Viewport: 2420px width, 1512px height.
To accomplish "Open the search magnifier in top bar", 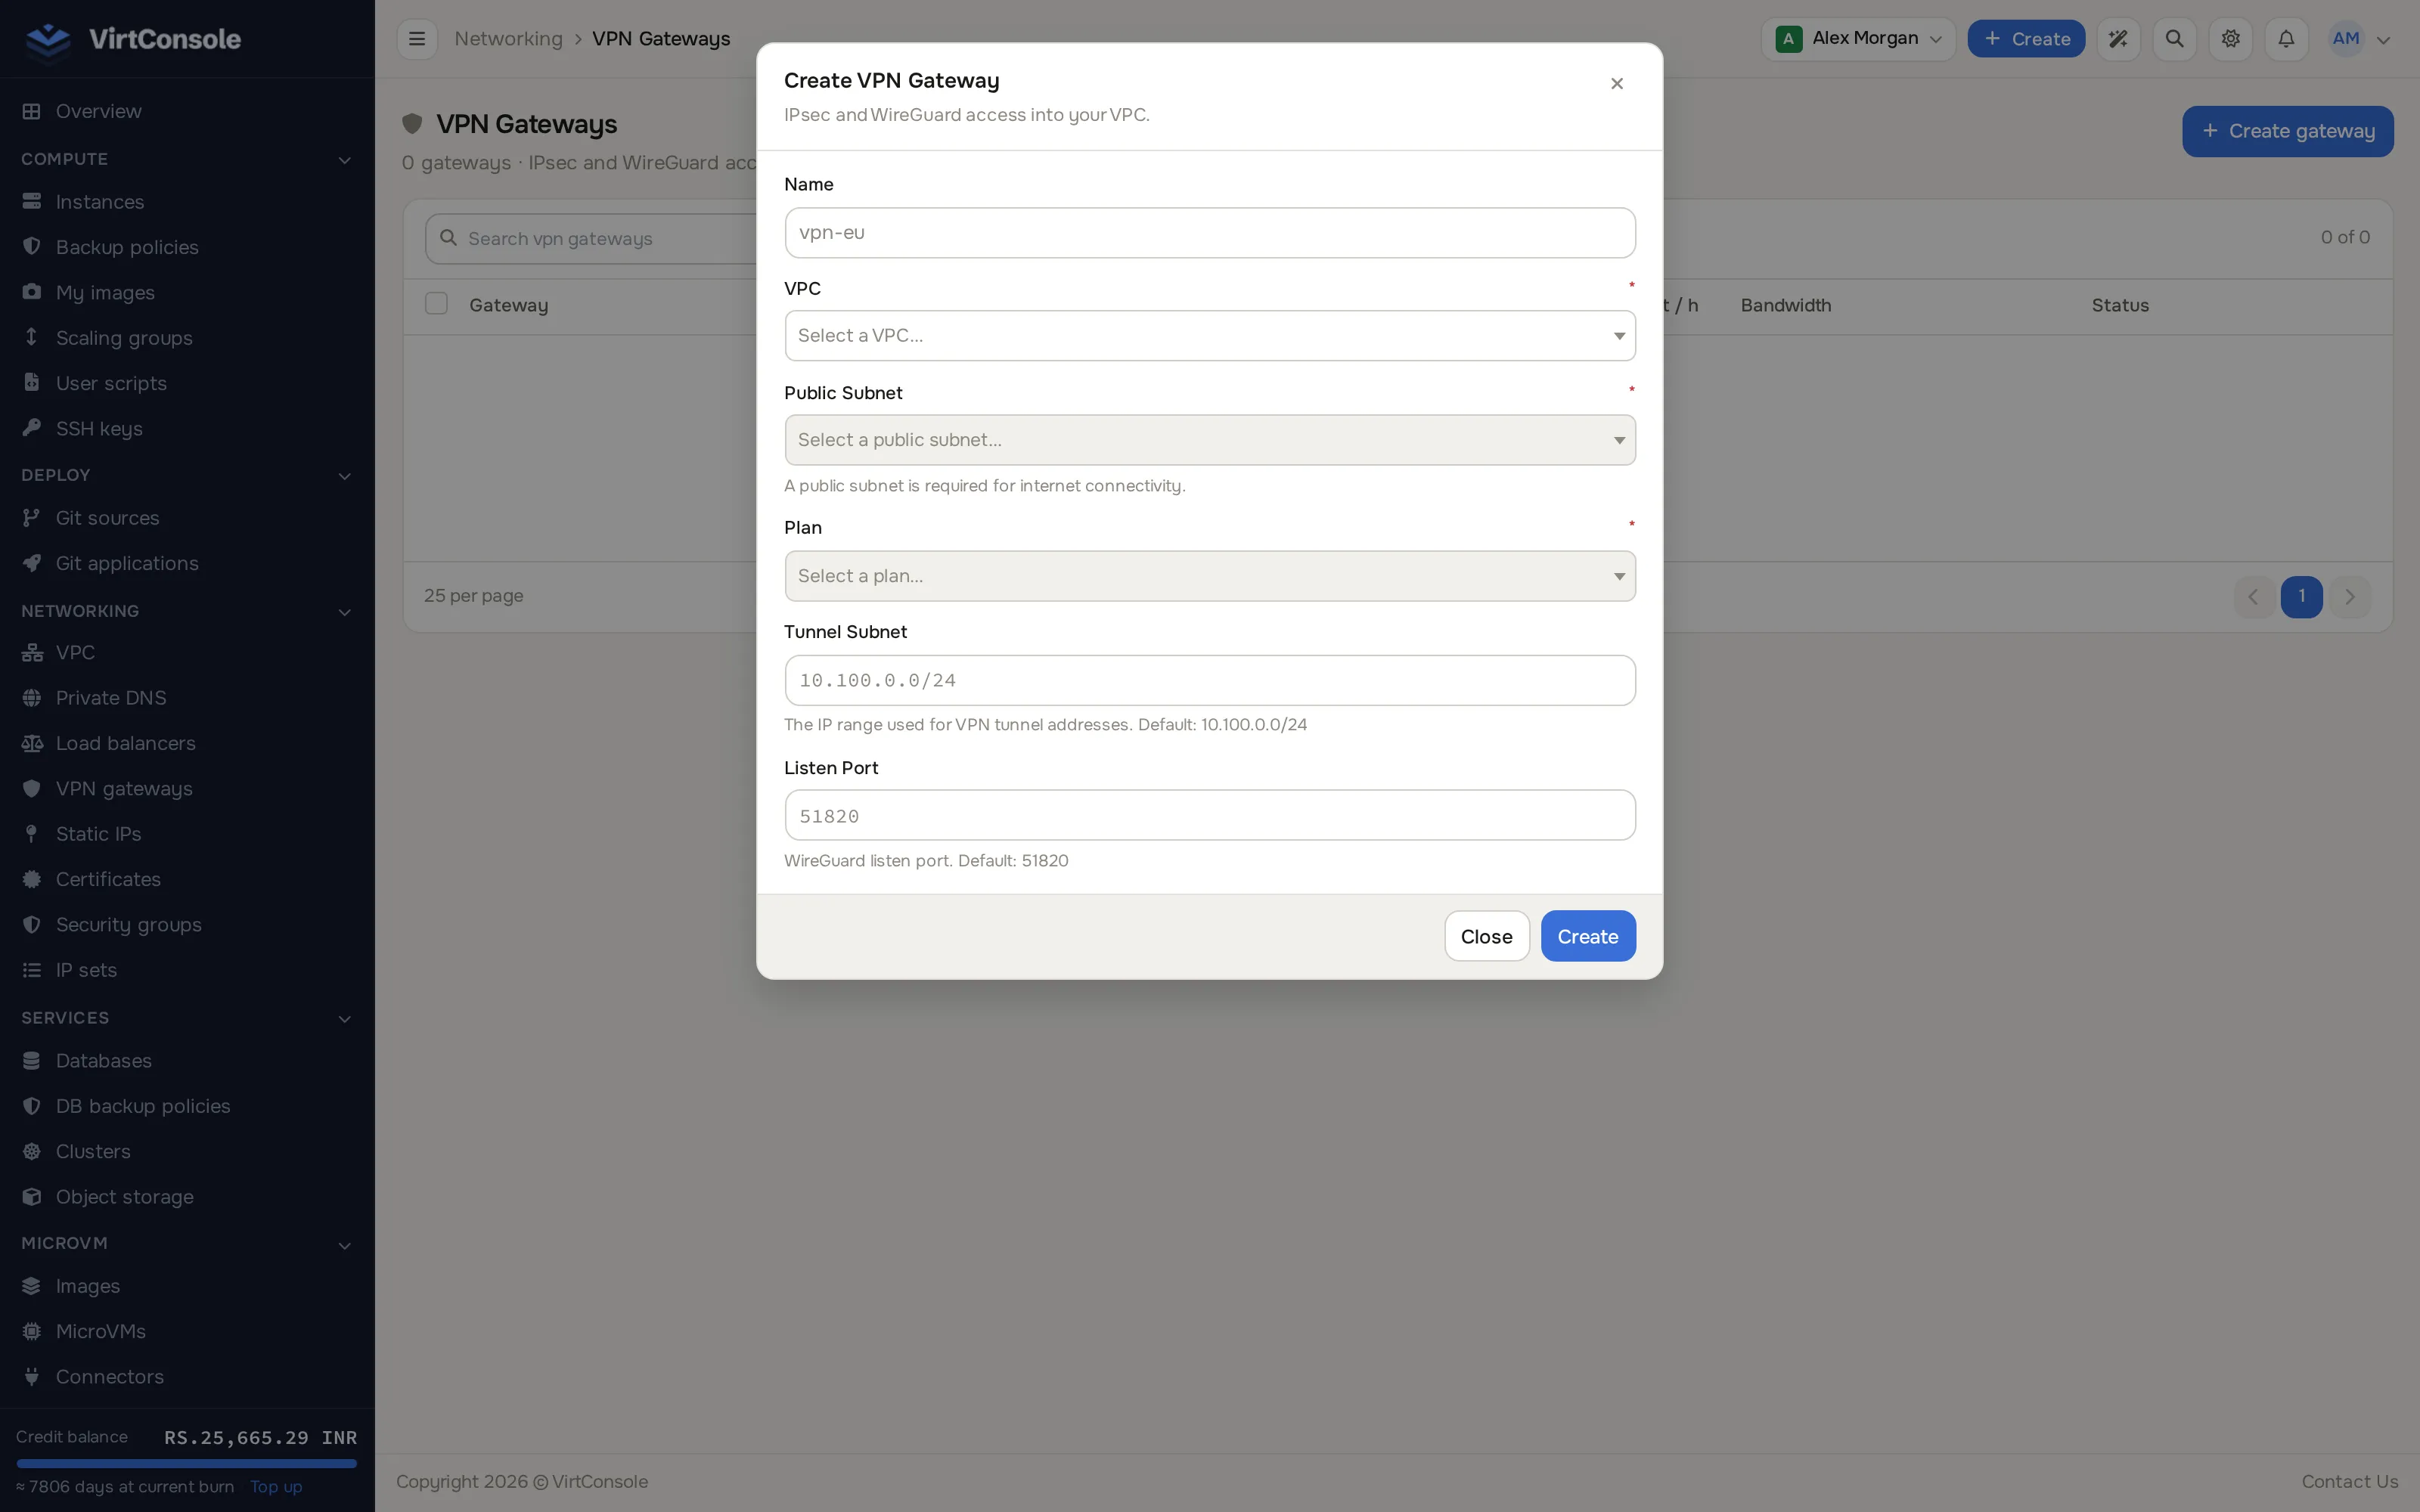I will [x=2174, y=39].
